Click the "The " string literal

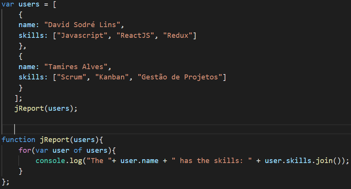pyautogui.click(x=99, y=161)
